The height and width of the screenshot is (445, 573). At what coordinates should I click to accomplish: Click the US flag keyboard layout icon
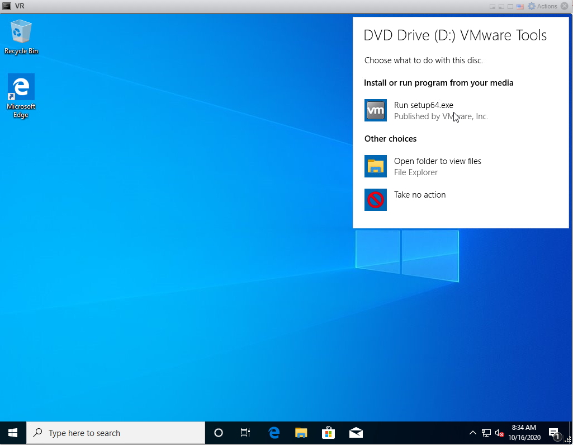520,7
